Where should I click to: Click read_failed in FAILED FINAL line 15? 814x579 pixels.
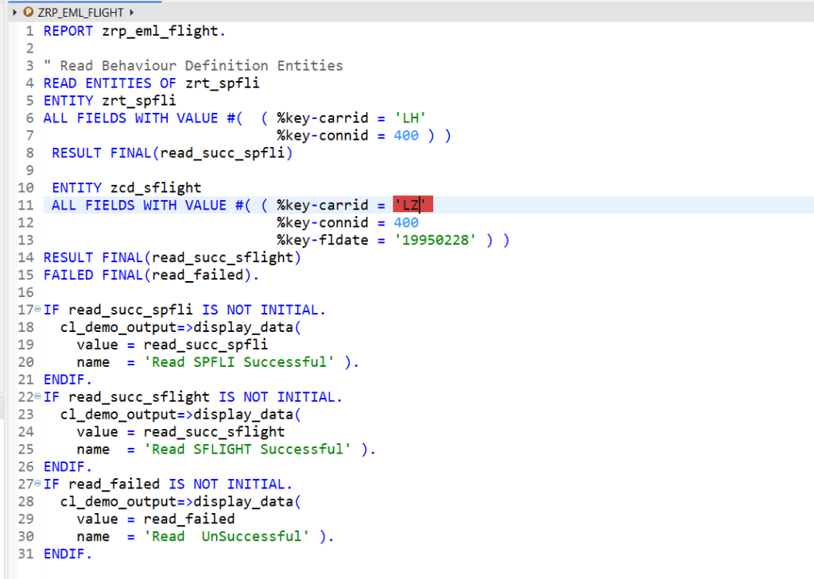pyautogui.click(x=197, y=275)
